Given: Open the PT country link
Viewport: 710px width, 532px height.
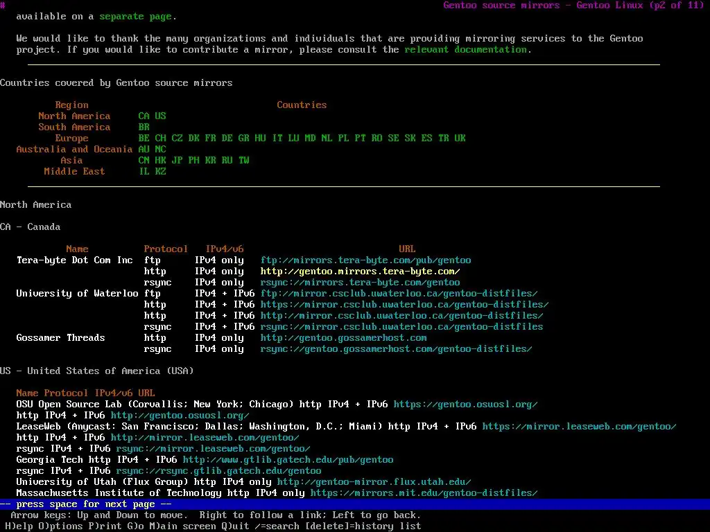Looking at the screenshot, I should 360,139.
